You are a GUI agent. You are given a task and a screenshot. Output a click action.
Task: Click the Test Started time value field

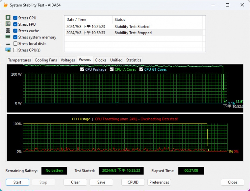(x=121, y=170)
